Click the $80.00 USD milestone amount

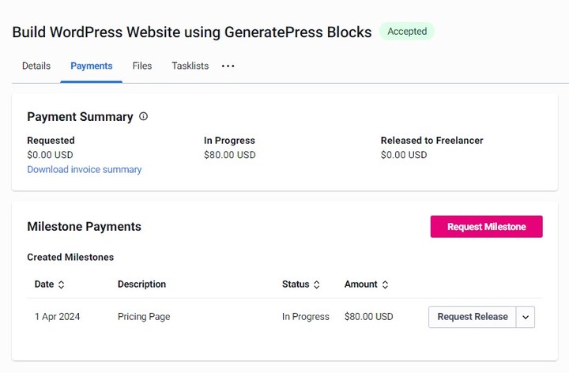tap(368, 317)
